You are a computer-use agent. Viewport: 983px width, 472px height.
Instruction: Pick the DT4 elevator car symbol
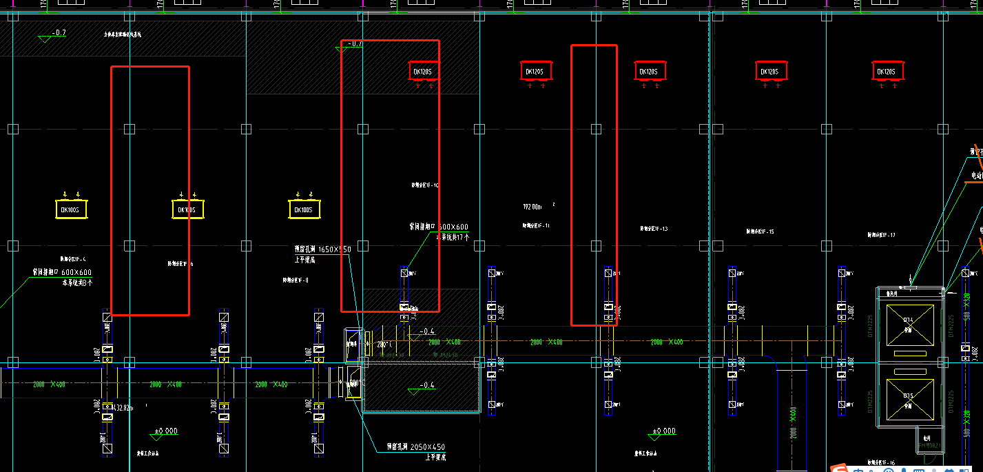pos(909,325)
